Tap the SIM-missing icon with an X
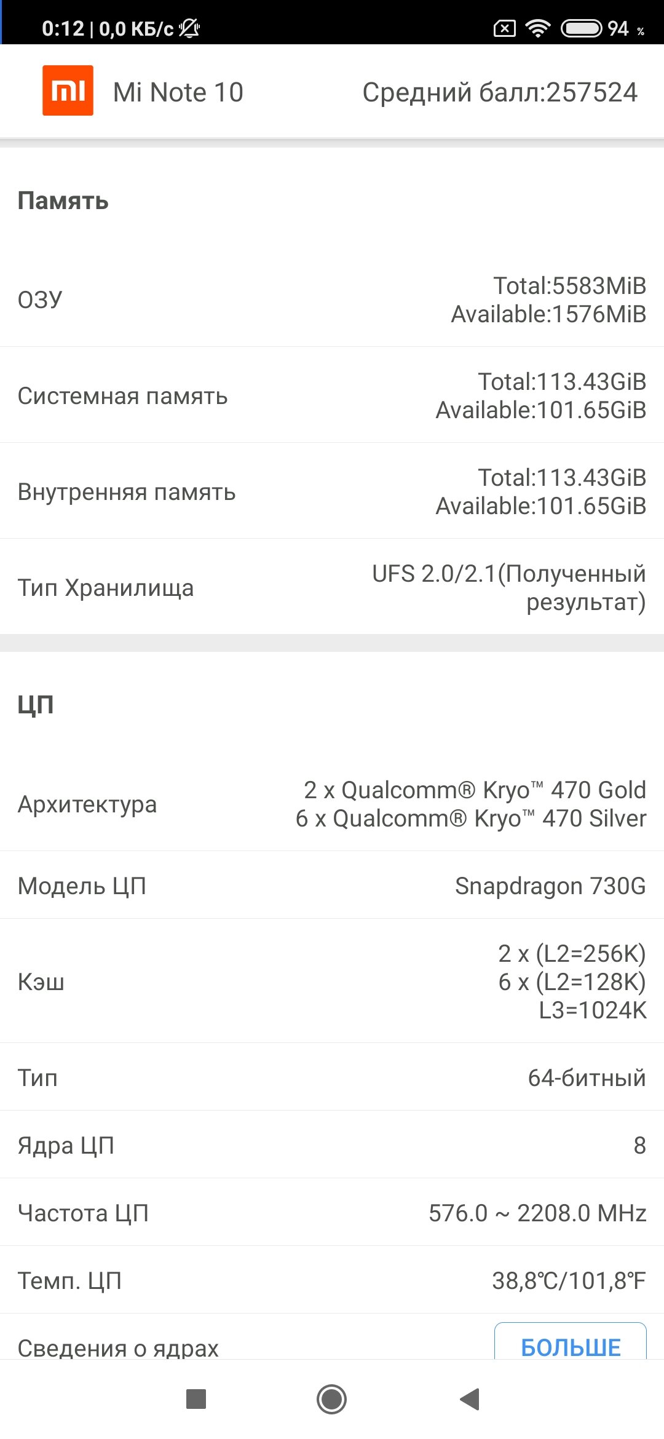Image resolution: width=664 pixels, height=1439 pixels. coord(505,28)
